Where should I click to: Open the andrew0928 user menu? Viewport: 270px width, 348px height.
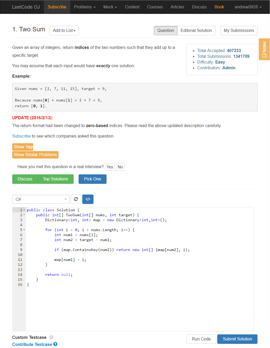click(248, 7)
